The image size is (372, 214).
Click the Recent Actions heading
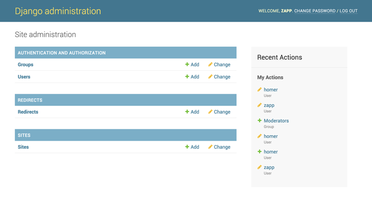[x=280, y=57]
